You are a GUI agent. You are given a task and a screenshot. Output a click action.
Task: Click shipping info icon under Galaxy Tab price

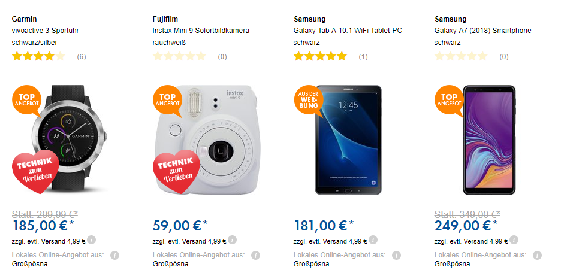(373, 241)
